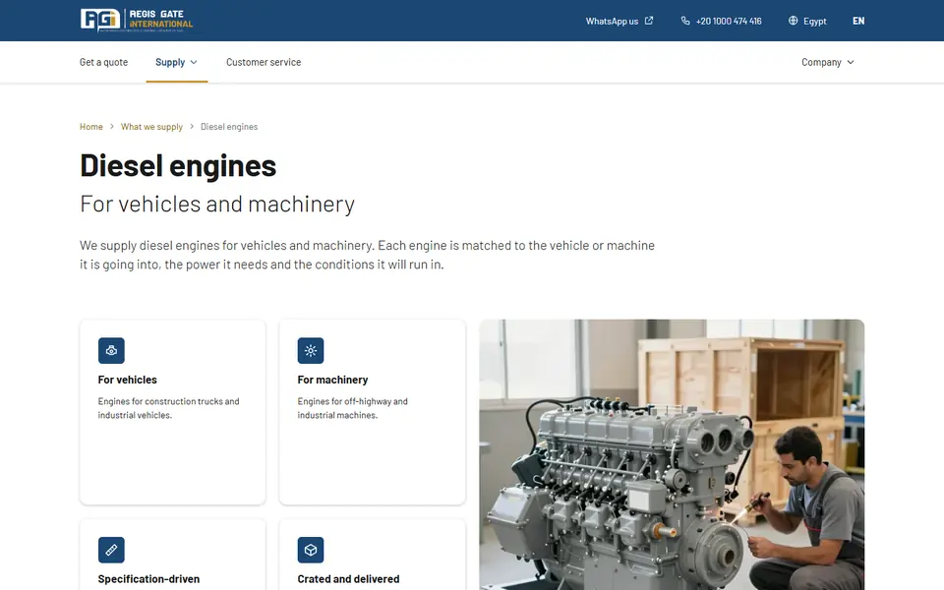This screenshot has height=590, width=944.
Task: Click the diesel engine photo
Action: tap(672, 454)
